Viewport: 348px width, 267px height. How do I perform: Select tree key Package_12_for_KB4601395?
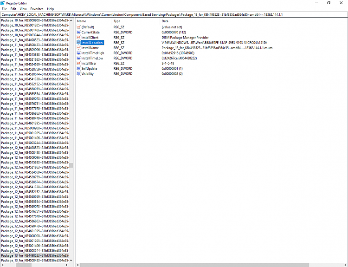coord(35,231)
